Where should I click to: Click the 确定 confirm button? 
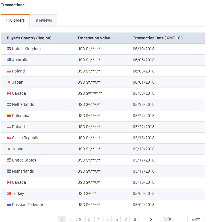[196, 219]
